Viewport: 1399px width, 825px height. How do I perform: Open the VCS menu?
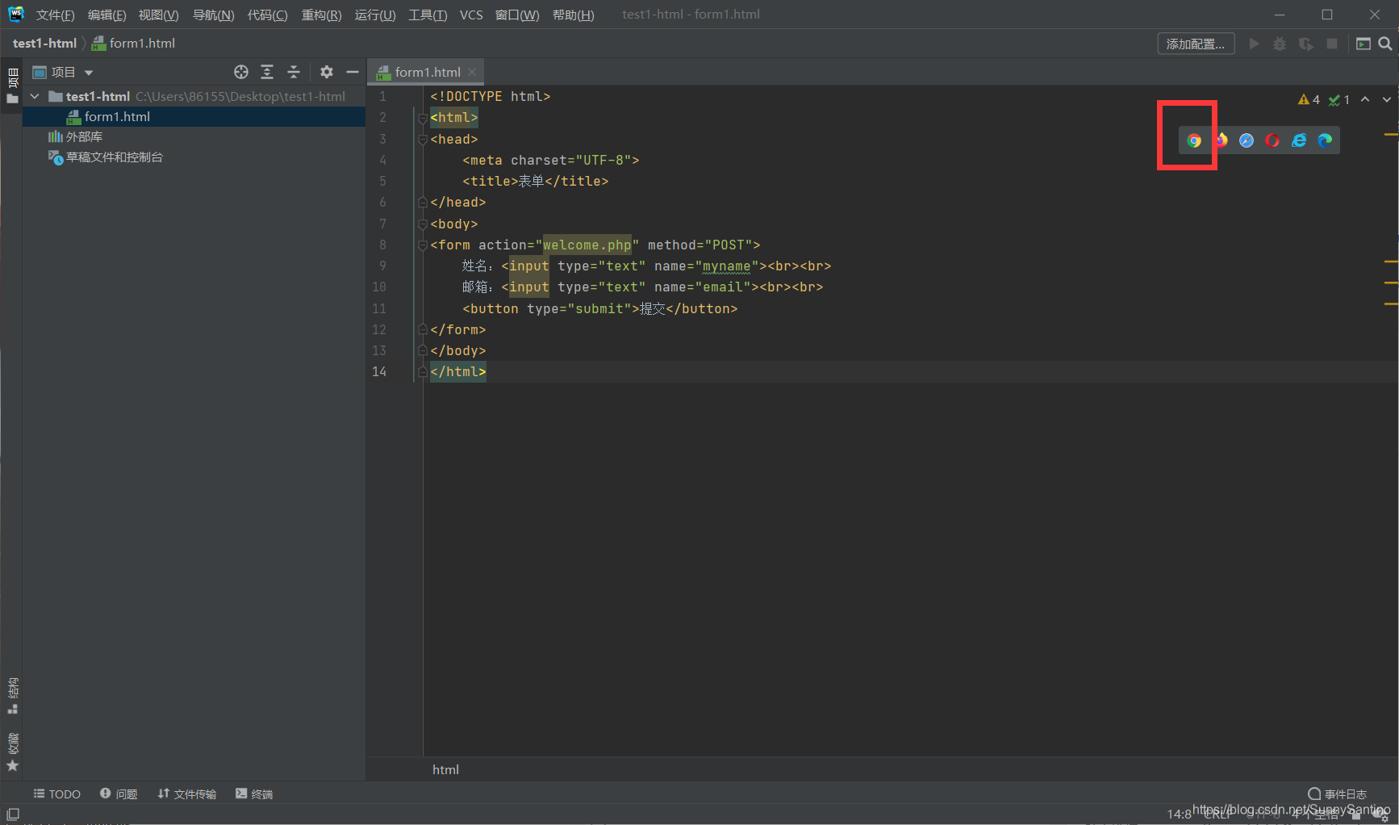pyautogui.click(x=471, y=15)
